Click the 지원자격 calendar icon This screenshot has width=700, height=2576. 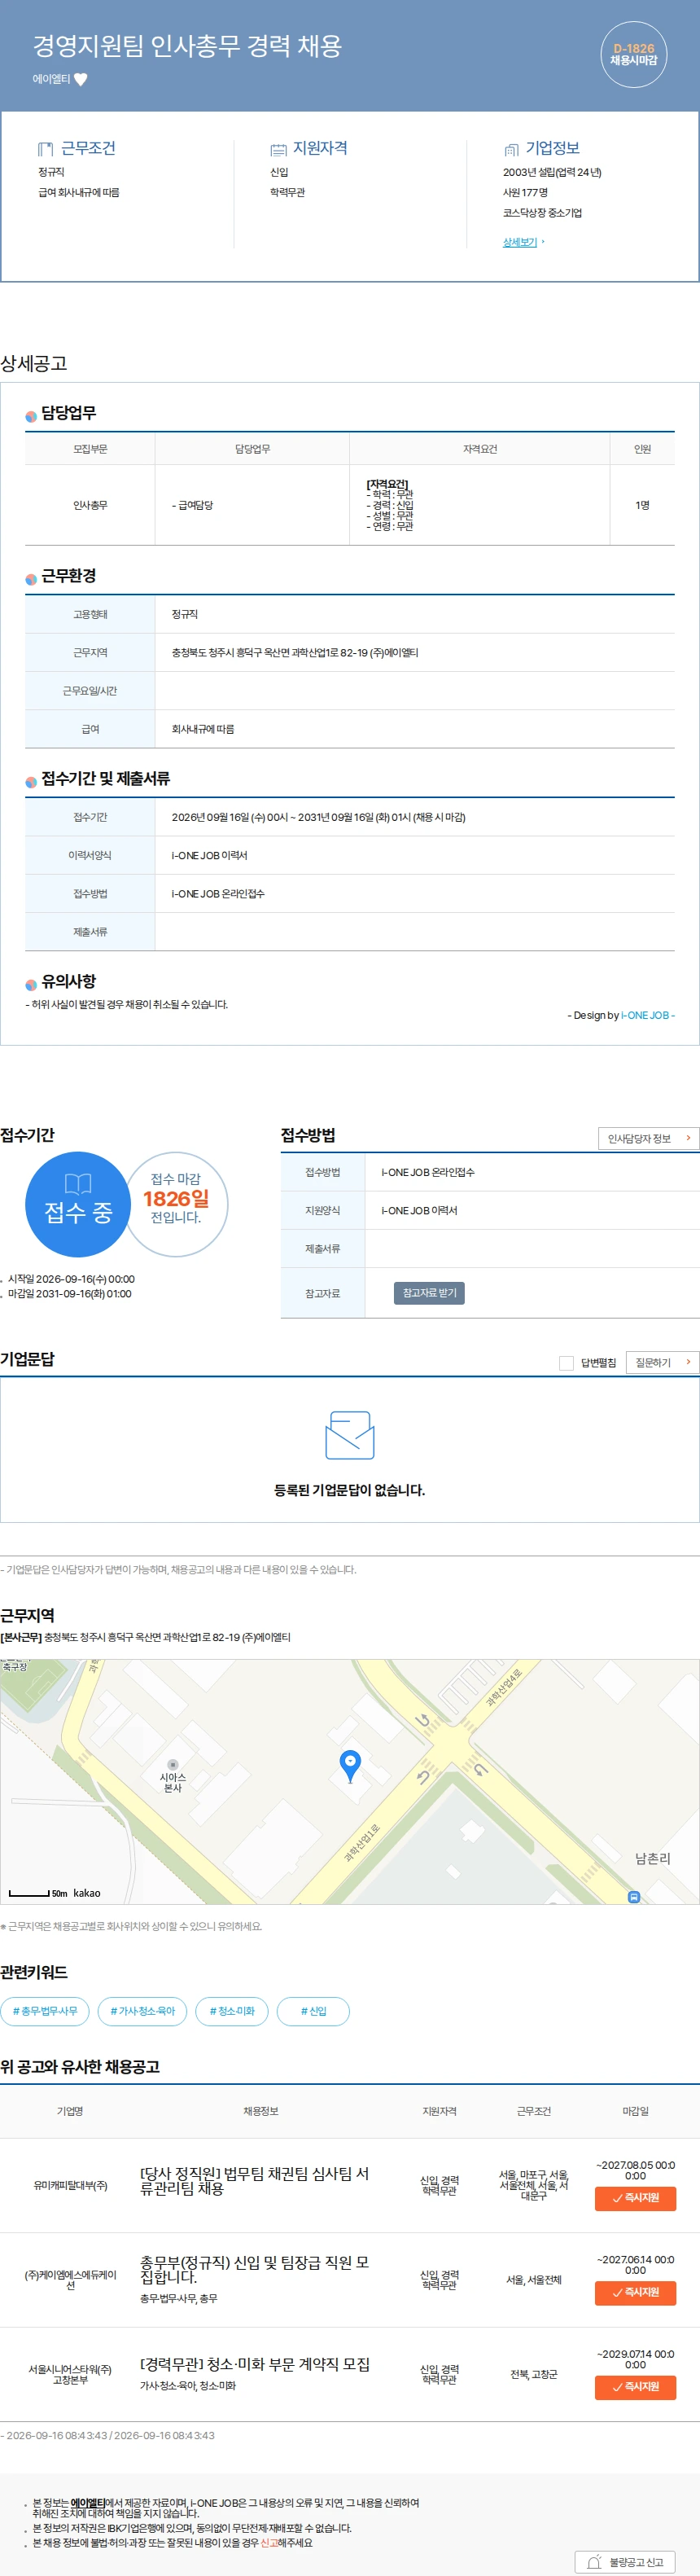(x=278, y=150)
